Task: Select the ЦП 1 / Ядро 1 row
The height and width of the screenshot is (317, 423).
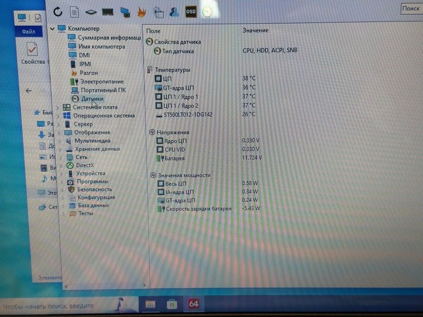Action: coord(205,96)
